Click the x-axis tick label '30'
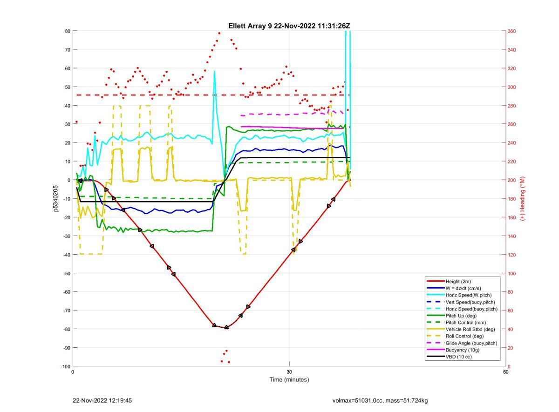Image resolution: width=559 pixels, height=412 pixels. click(x=289, y=372)
